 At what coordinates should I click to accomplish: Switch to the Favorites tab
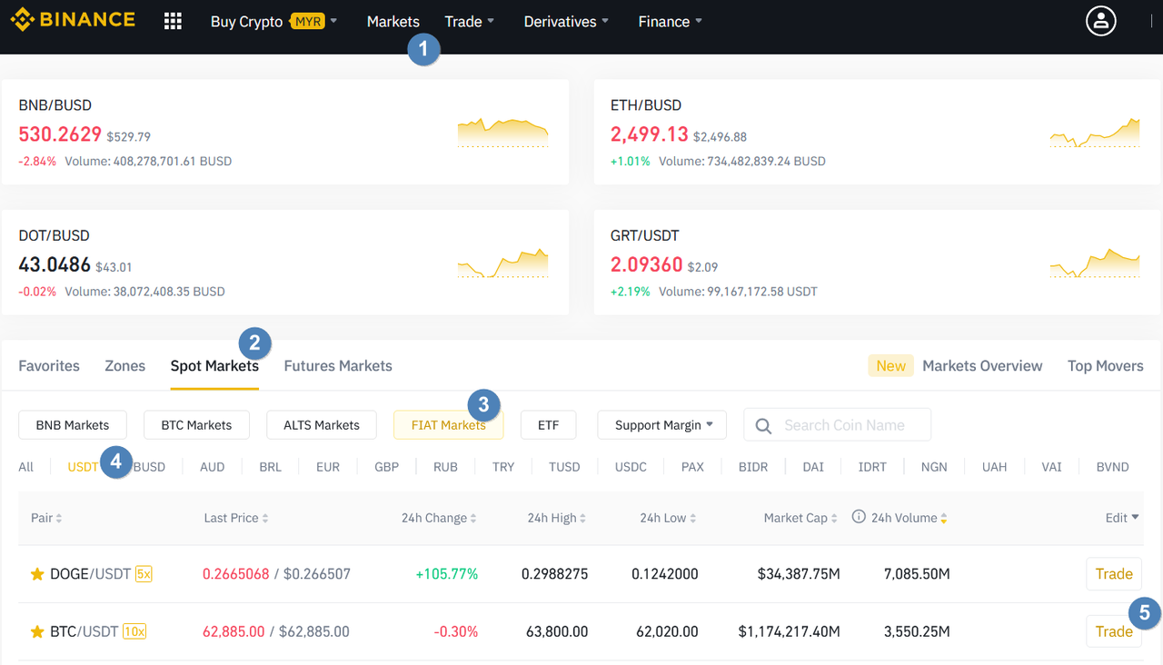coord(49,365)
